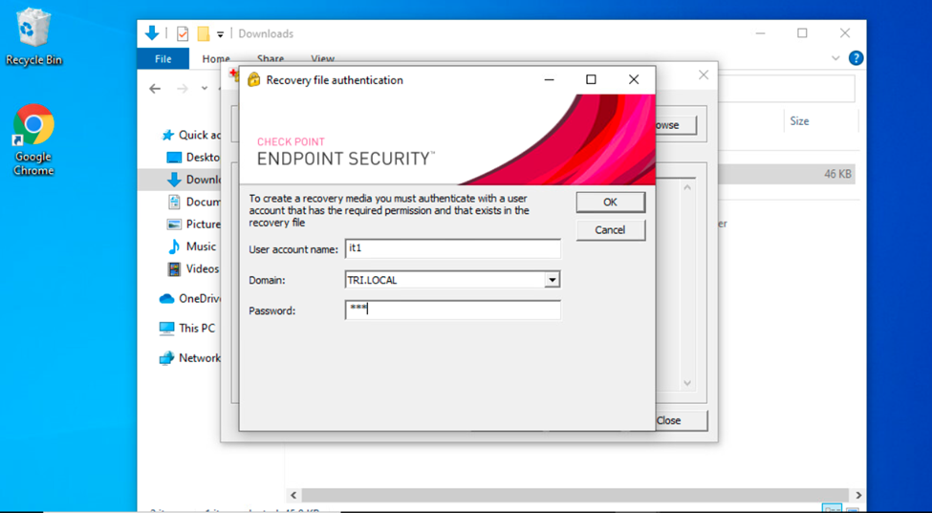Close the background recovery tool dialog X
The image size is (932, 513).
click(x=704, y=75)
